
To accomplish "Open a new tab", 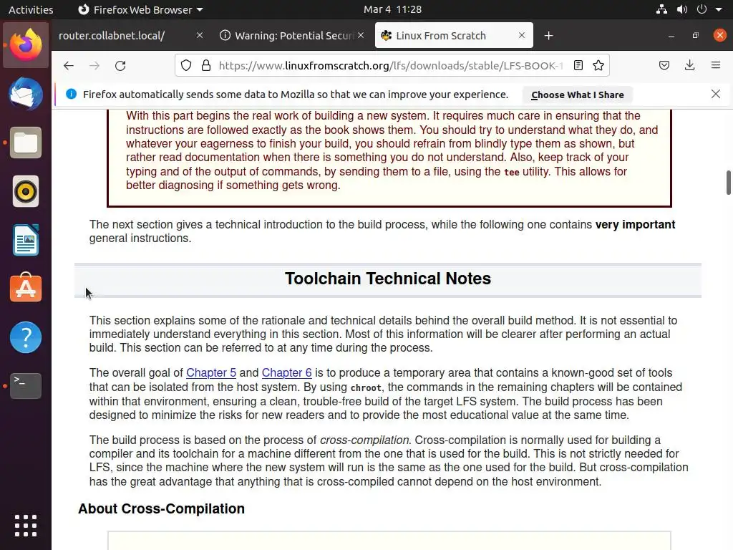I will (x=549, y=36).
